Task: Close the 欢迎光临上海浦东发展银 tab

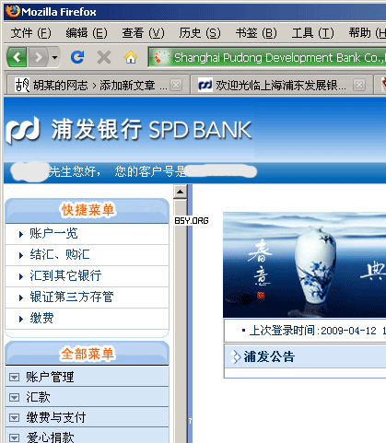Action: coord(359,85)
